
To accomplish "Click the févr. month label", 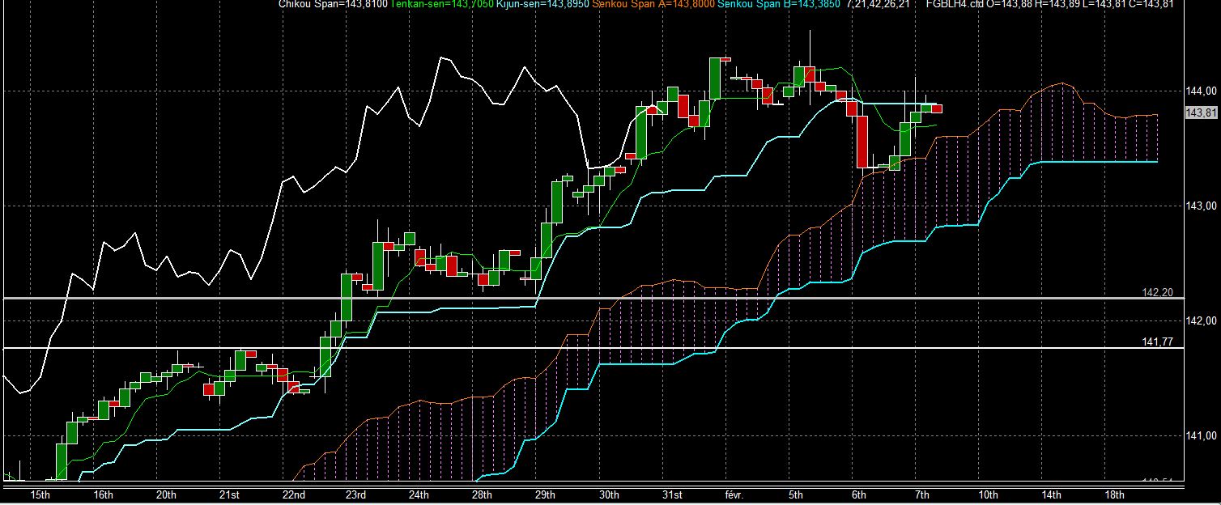I will (x=734, y=494).
